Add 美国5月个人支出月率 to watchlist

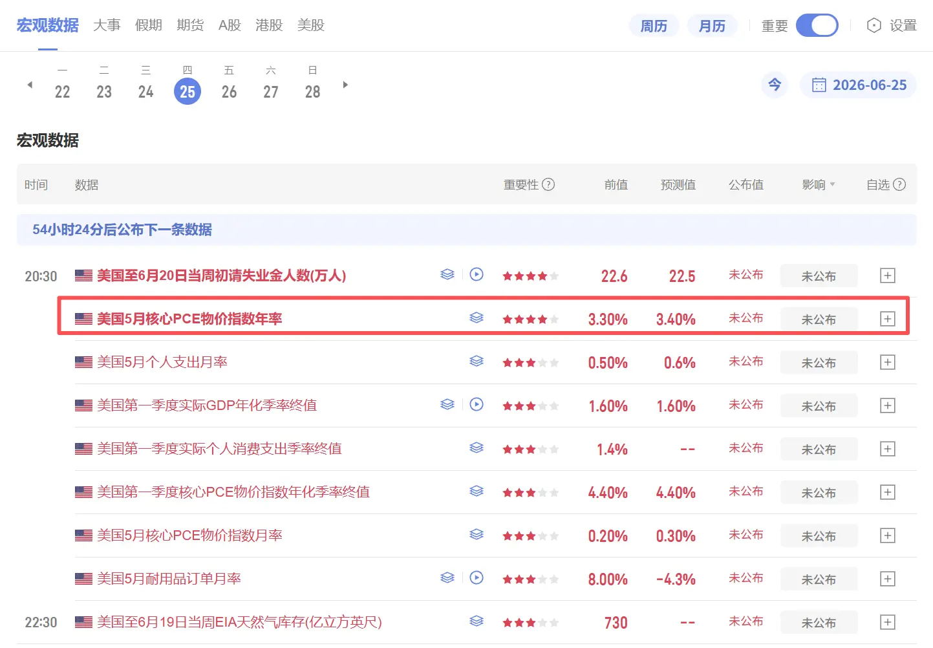pos(888,362)
